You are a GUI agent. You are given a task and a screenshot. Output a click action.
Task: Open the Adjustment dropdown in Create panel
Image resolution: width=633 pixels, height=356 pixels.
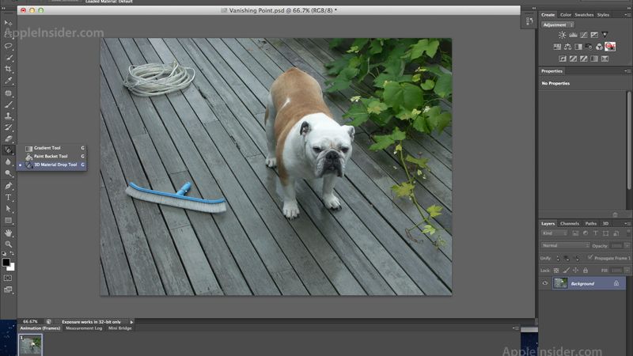[x=558, y=25]
